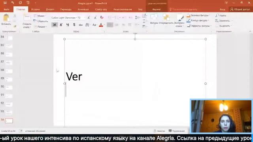Decrease list indent level

tap(124, 17)
